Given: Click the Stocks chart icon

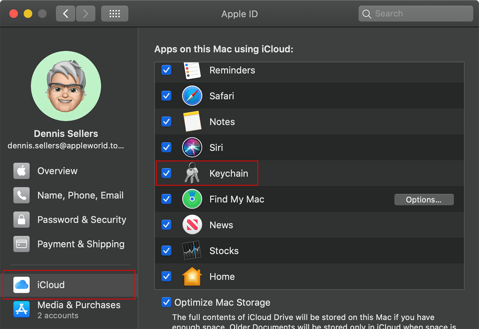Looking at the screenshot, I should tap(192, 251).
